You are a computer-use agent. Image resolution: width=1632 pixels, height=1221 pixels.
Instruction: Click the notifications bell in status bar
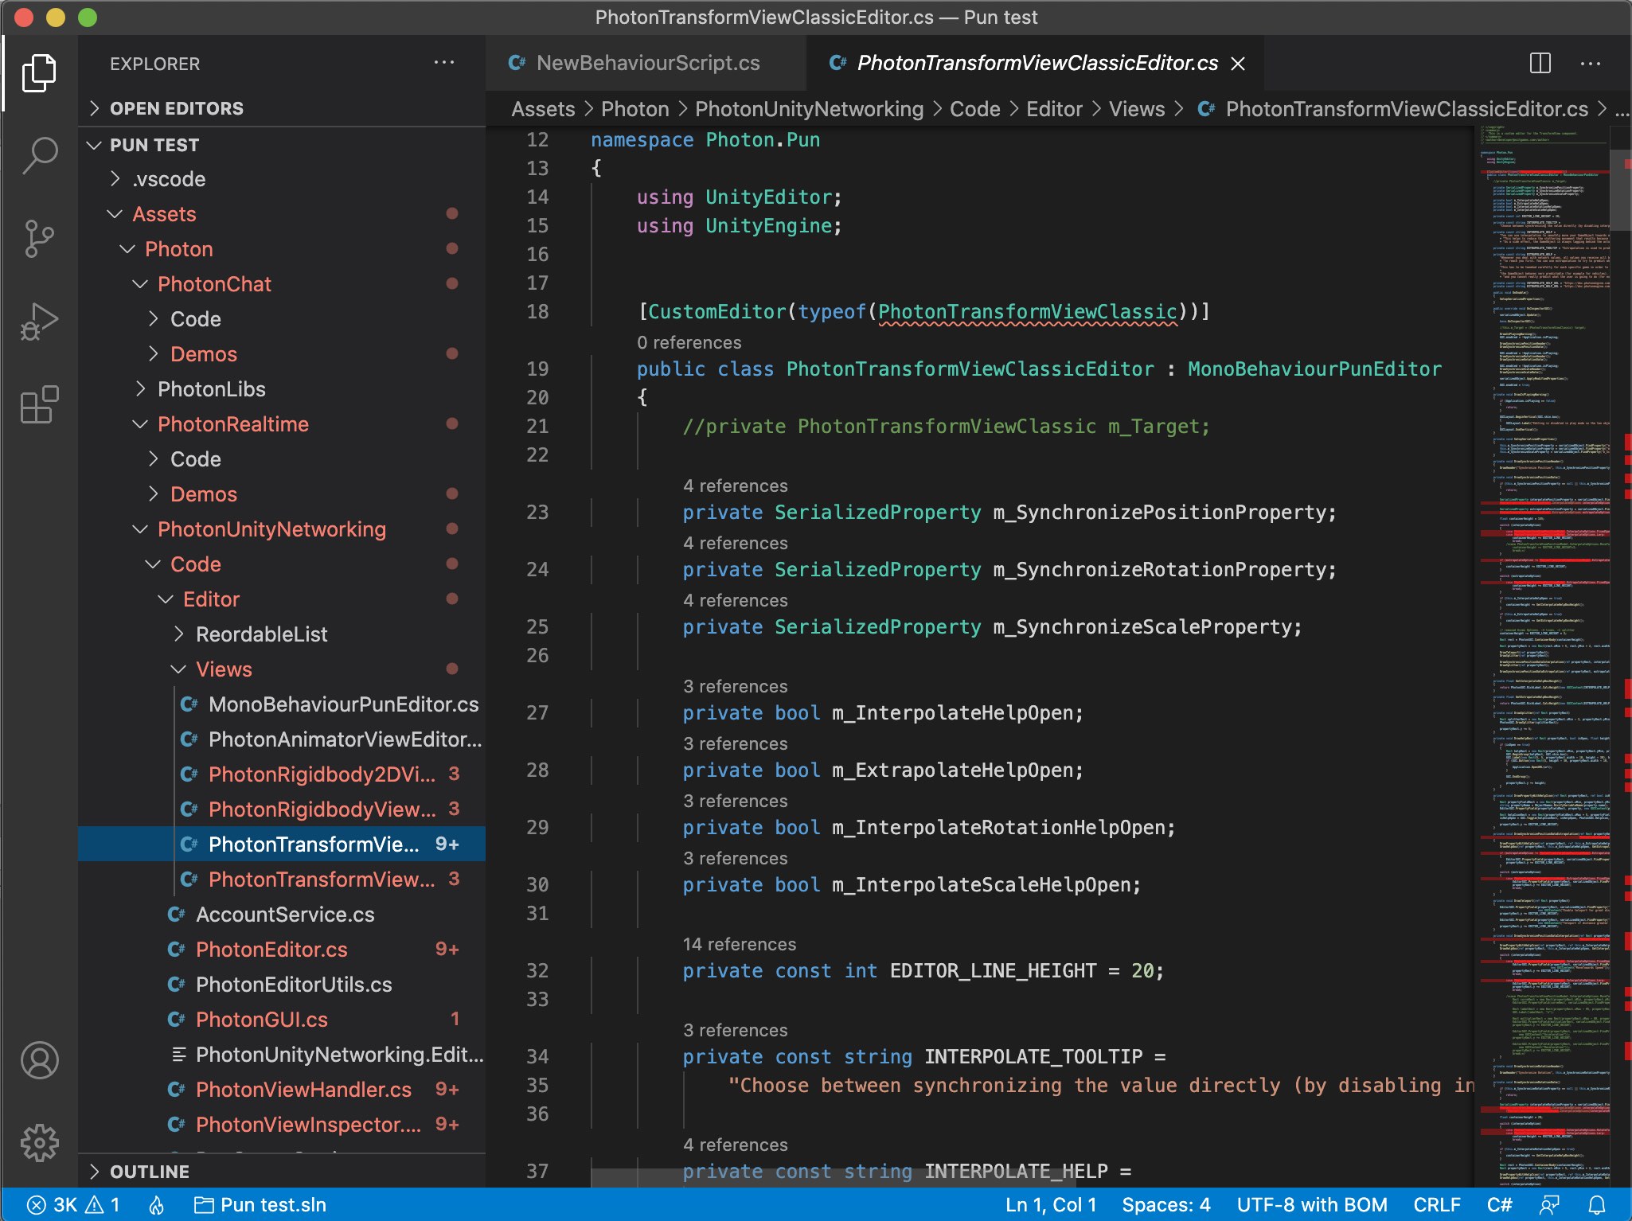tap(1599, 1204)
